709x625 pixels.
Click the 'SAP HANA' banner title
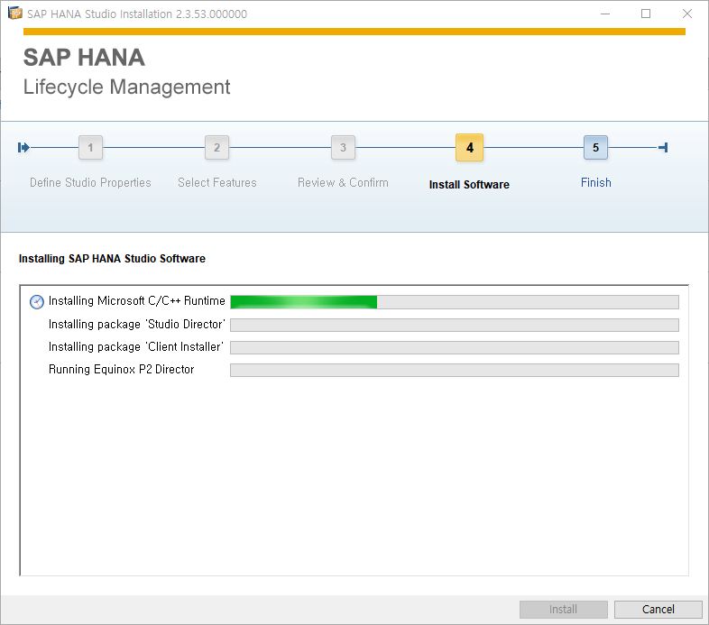pyautogui.click(x=84, y=58)
